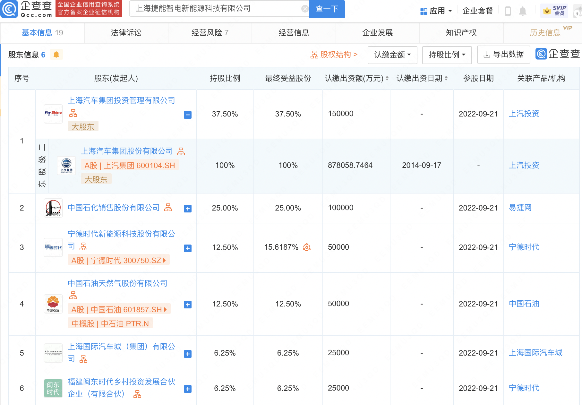Image resolution: width=582 pixels, height=405 pixels.
Task: Click the 导出数据 export button
Action: tap(503, 55)
